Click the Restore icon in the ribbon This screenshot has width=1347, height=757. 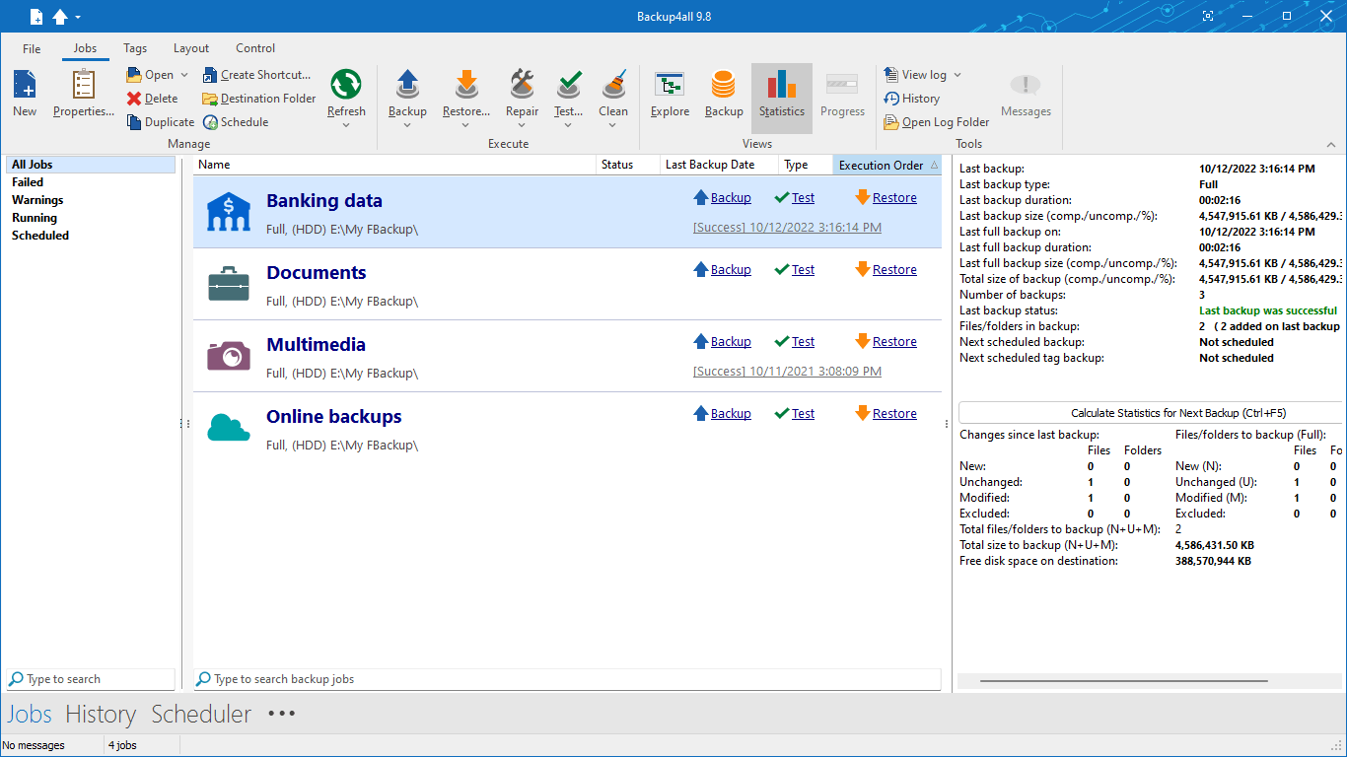[466, 85]
